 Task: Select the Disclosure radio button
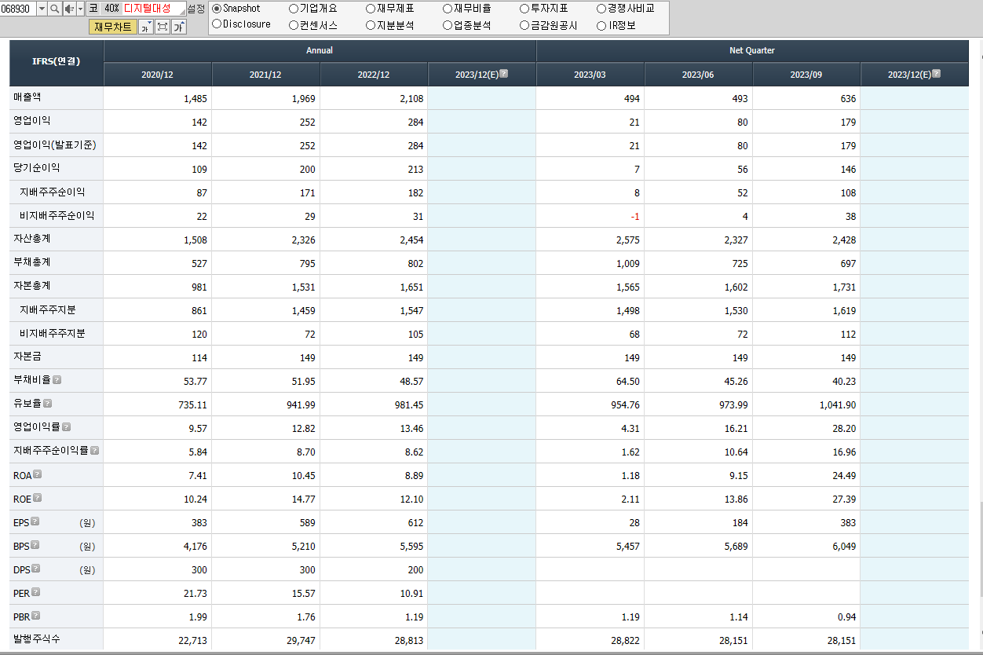217,24
